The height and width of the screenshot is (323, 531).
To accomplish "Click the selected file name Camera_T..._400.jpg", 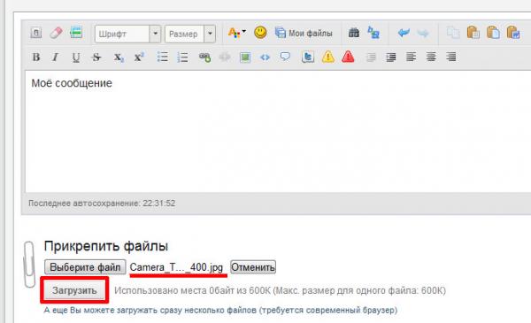I will [176, 267].
